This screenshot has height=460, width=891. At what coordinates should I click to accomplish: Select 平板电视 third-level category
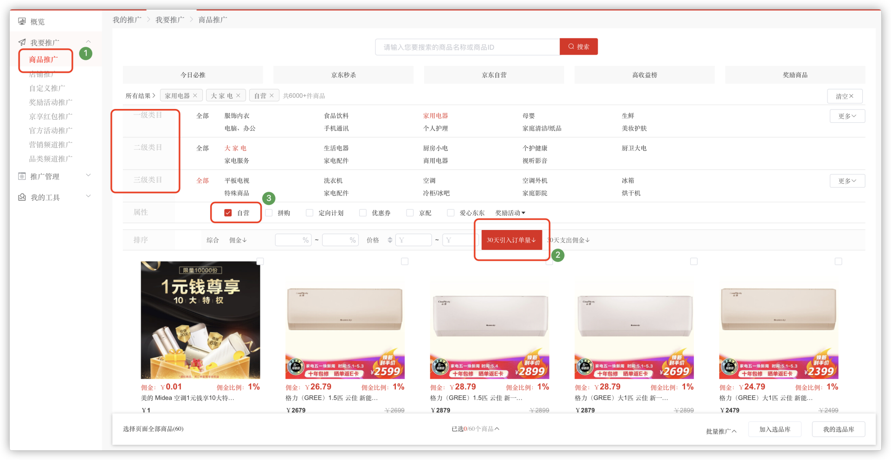pos(237,180)
